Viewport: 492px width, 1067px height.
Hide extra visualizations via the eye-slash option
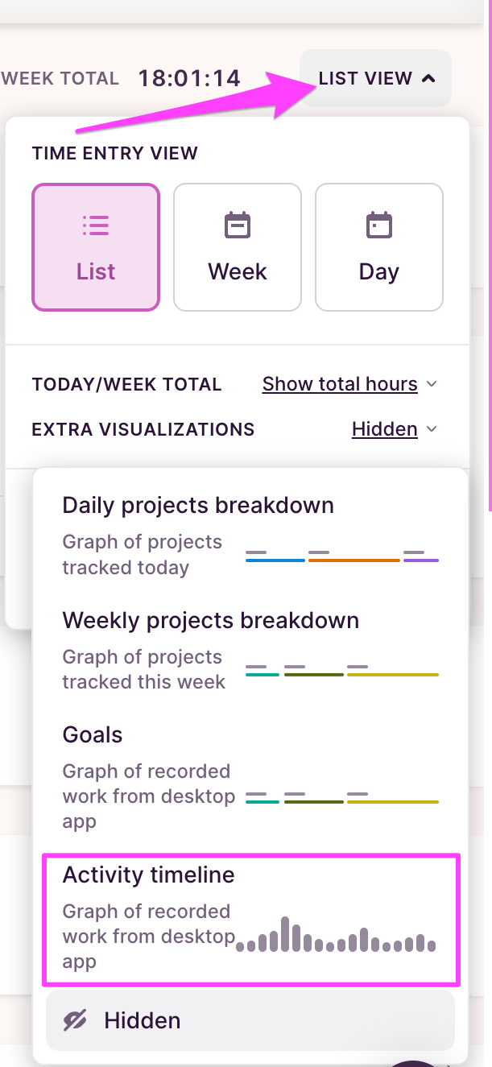250,1020
